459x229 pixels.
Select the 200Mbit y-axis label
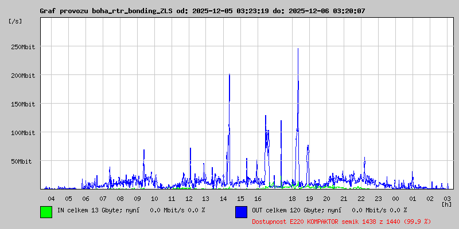click(23, 76)
